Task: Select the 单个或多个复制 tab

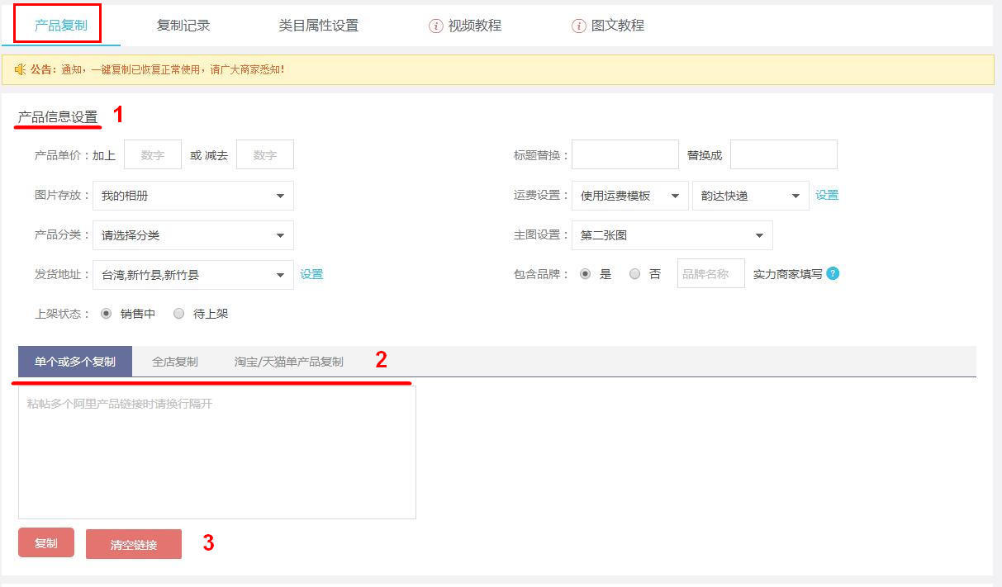Action: point(75,362)
